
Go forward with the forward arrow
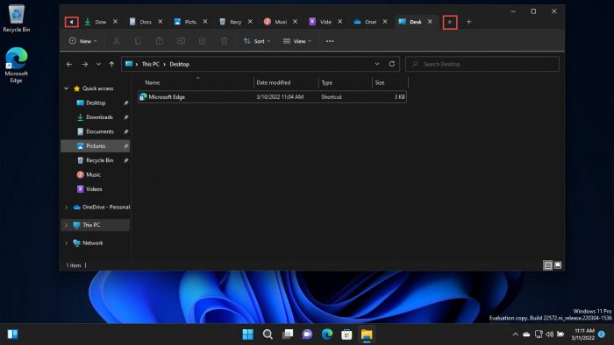tap(84, 64)
